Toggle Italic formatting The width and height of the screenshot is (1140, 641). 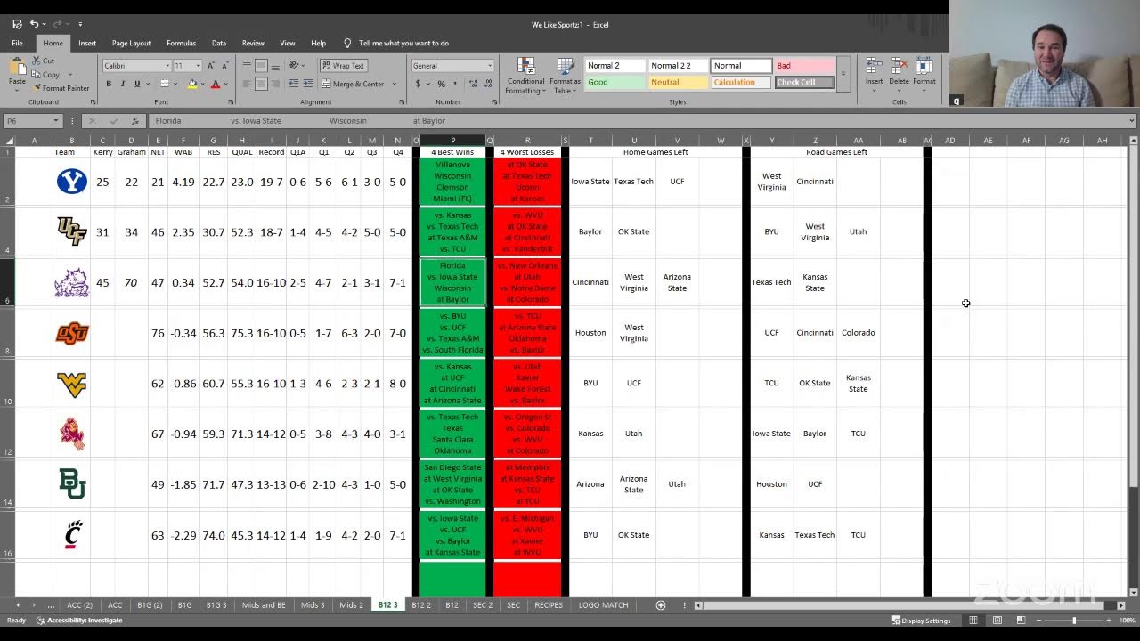pos(123,84)
